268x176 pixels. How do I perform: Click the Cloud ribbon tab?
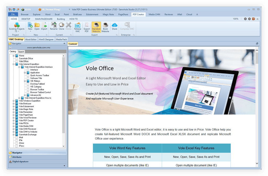[x=189, y=15]
